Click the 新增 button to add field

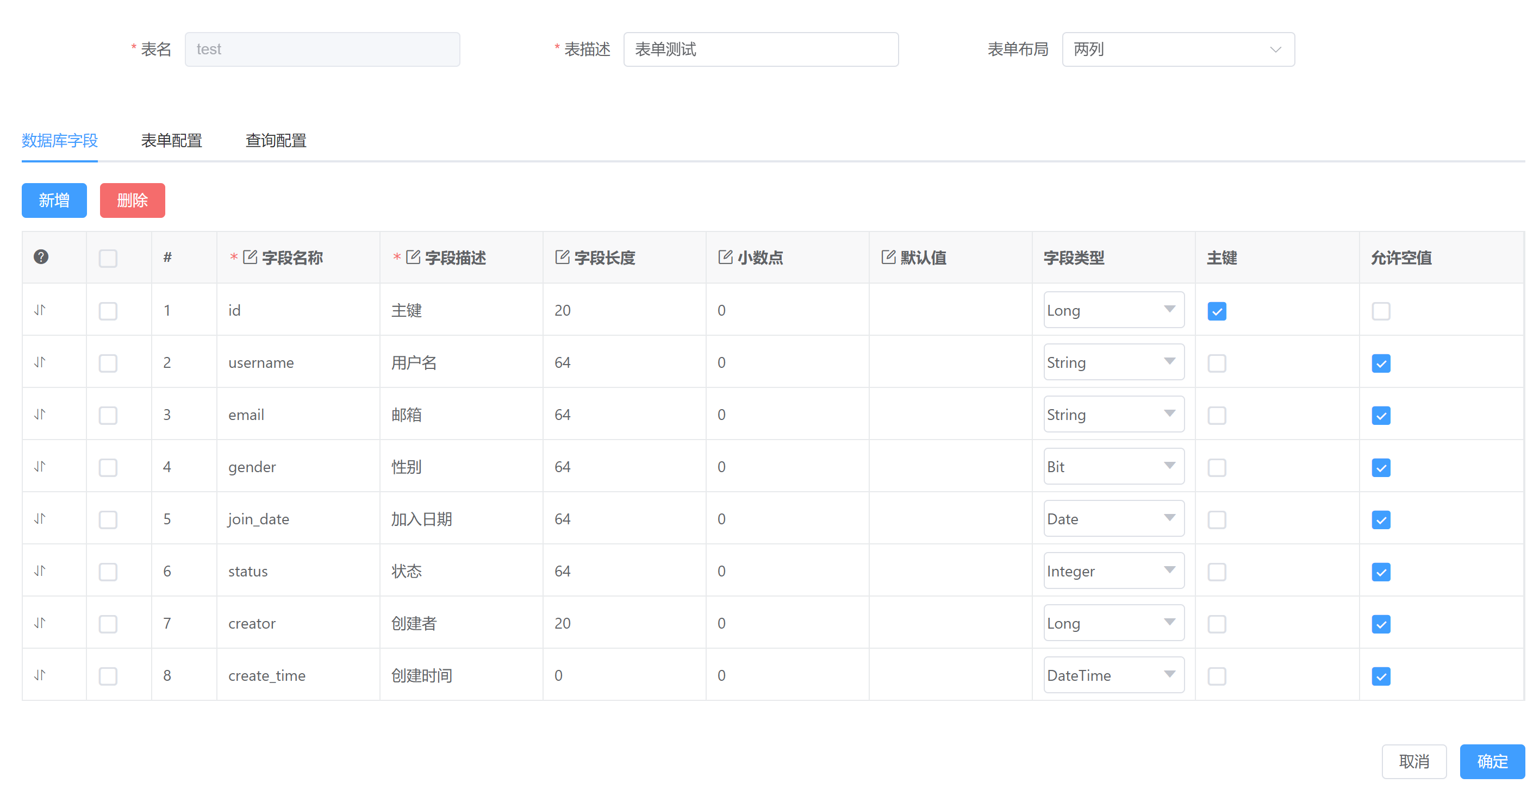[54, 200]
